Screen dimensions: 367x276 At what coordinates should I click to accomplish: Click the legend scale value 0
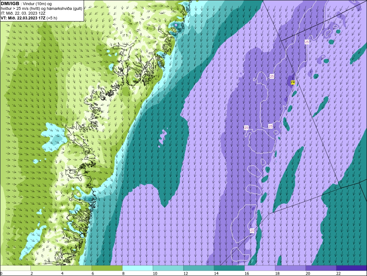pos(1,274)
